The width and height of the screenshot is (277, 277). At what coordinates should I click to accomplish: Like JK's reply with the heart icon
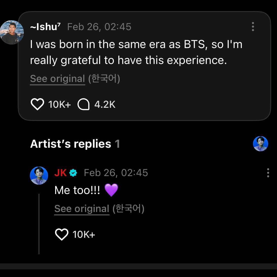tap(62, 234)
